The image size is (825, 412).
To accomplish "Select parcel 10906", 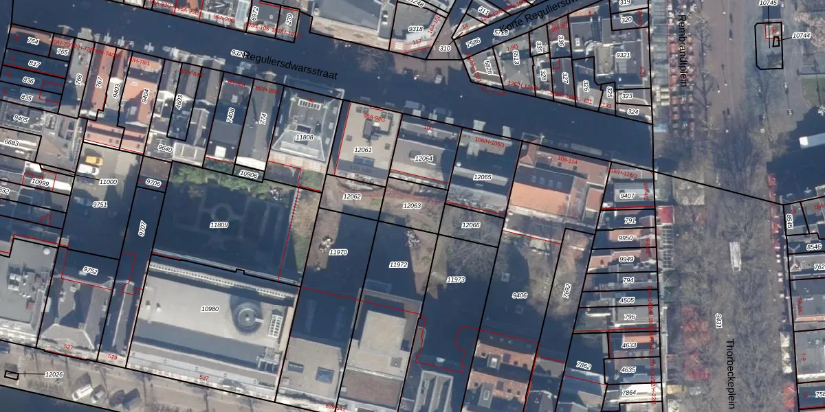I will (249, 175).
